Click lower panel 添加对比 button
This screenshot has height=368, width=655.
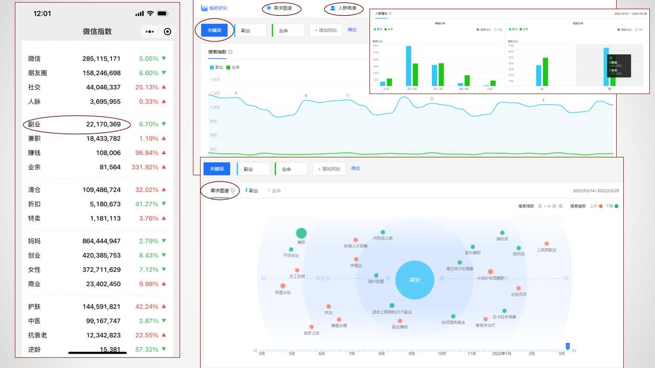pos(329,169)
